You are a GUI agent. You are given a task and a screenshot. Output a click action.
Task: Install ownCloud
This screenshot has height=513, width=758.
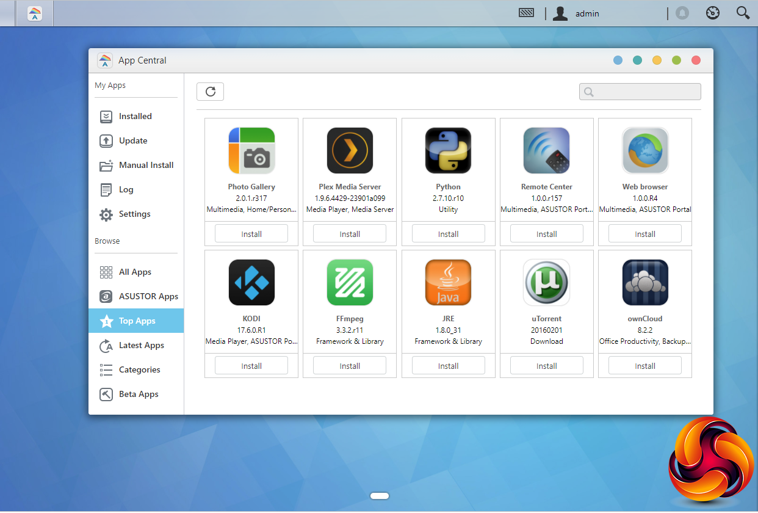(645, 366)
